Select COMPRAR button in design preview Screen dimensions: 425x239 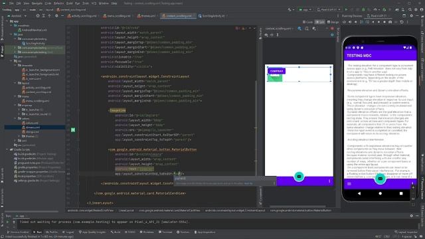276,71
